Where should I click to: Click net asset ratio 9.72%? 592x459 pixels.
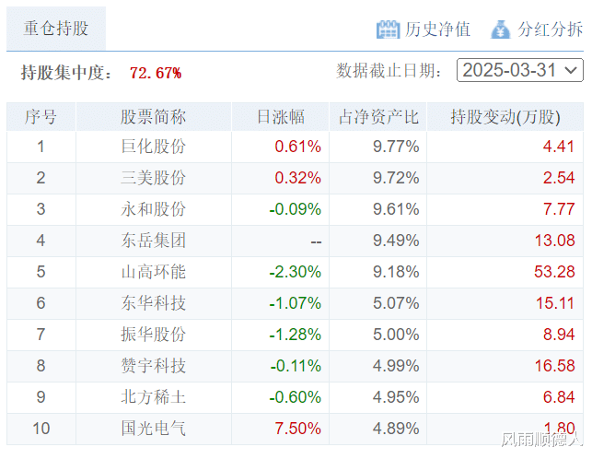[x=396, y=178]
